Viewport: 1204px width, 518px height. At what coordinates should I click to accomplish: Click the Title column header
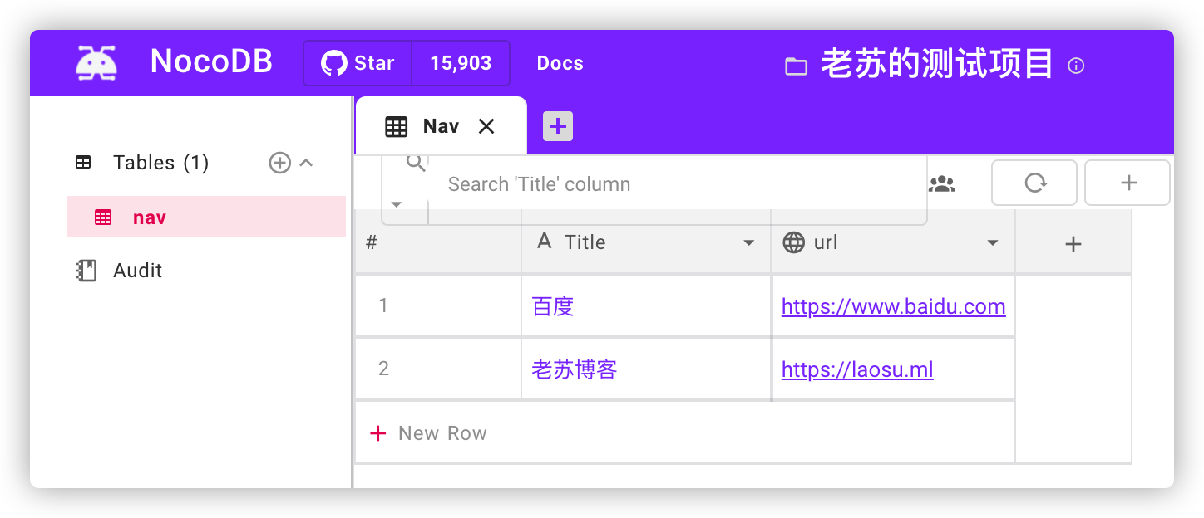[x=646, y=242]
